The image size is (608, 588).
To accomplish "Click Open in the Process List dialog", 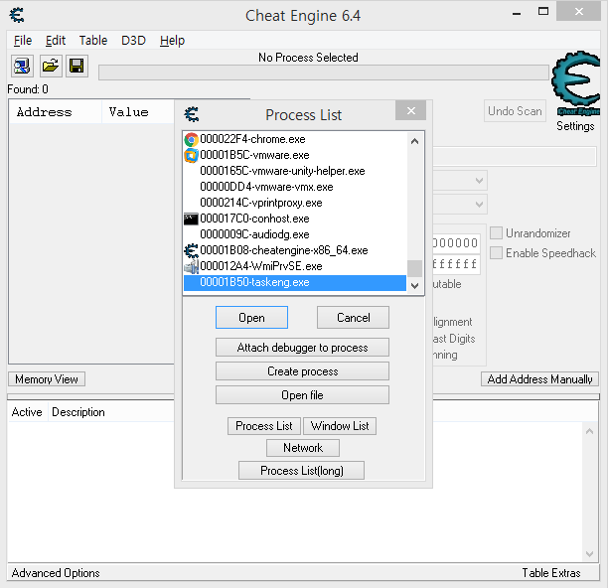I will [x=251, y=318].
